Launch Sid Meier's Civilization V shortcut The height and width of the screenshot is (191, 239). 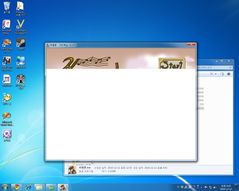click(21, 27)
